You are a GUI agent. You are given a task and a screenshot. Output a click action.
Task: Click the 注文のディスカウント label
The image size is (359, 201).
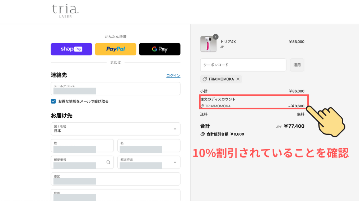point(218,99)
